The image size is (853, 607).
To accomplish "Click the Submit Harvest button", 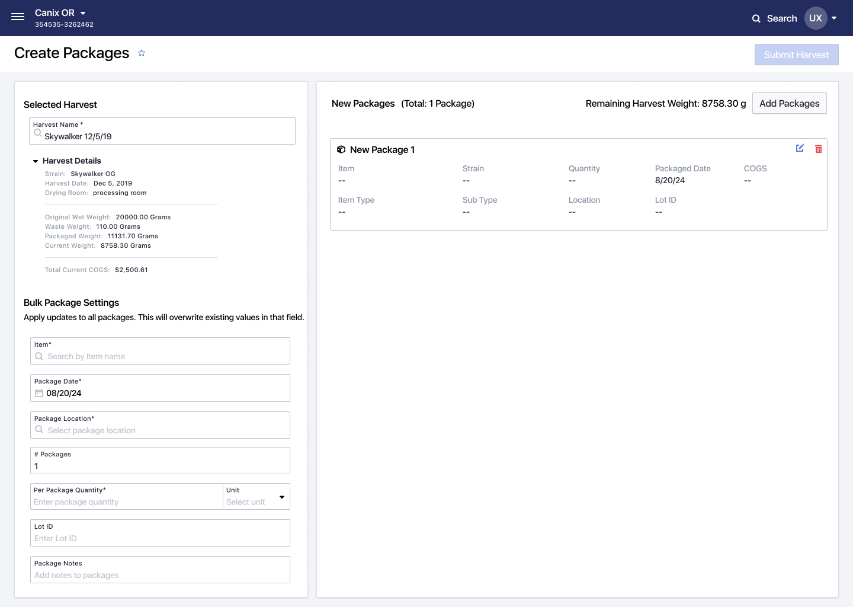I will (796, 55).
